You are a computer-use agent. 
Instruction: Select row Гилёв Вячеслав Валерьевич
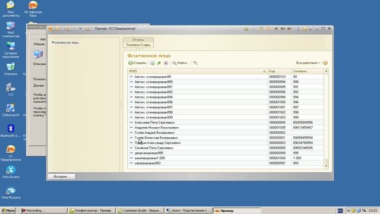pos(226,138)
